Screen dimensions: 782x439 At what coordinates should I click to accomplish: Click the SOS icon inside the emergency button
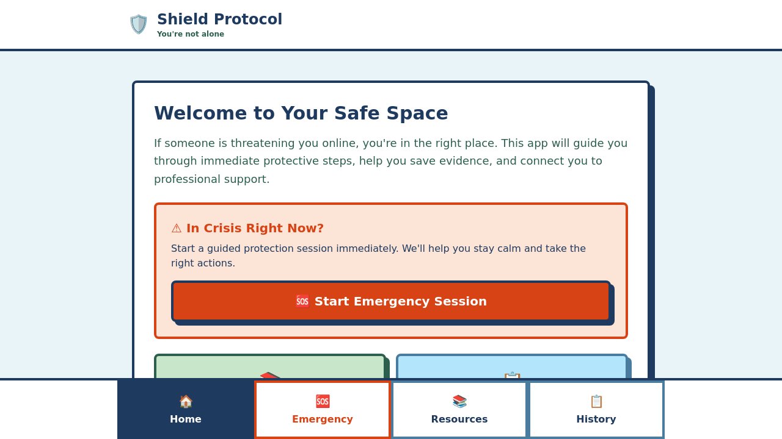(x=302, y=301)
